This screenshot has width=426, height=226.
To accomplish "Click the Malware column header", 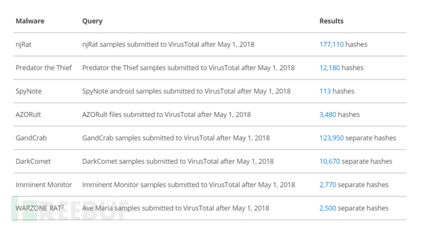I will pos(30,21).
